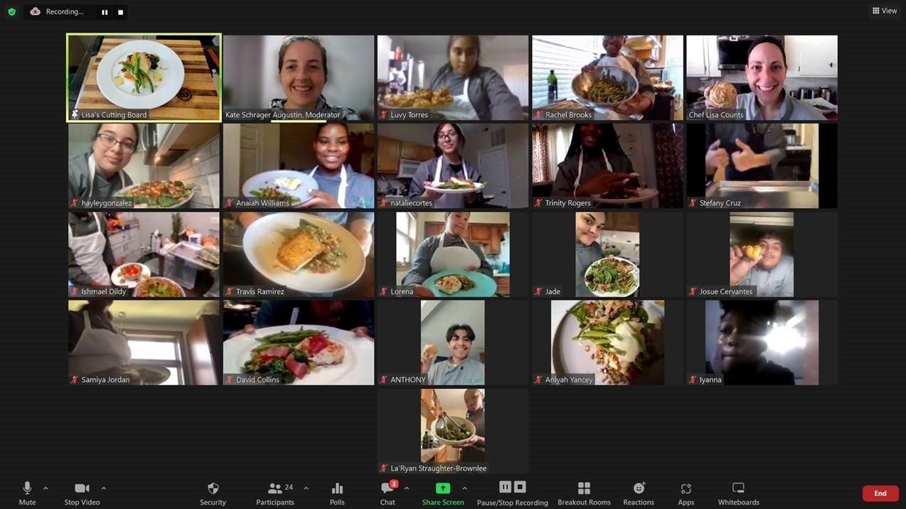906x509 pixels.
Task: Expand video options arrow next to Stop Video
Action: (104, 488)
